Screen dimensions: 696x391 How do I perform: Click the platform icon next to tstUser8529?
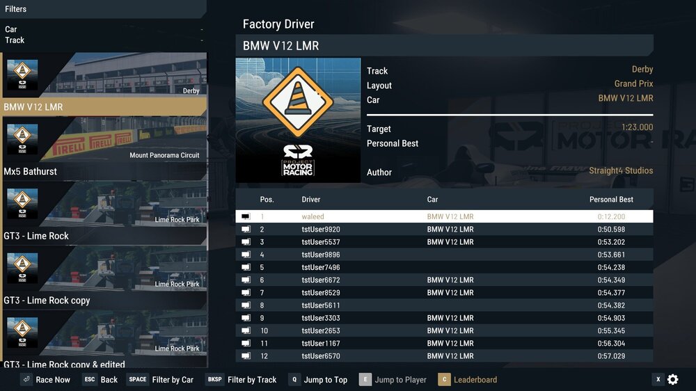tap(246, 292)
